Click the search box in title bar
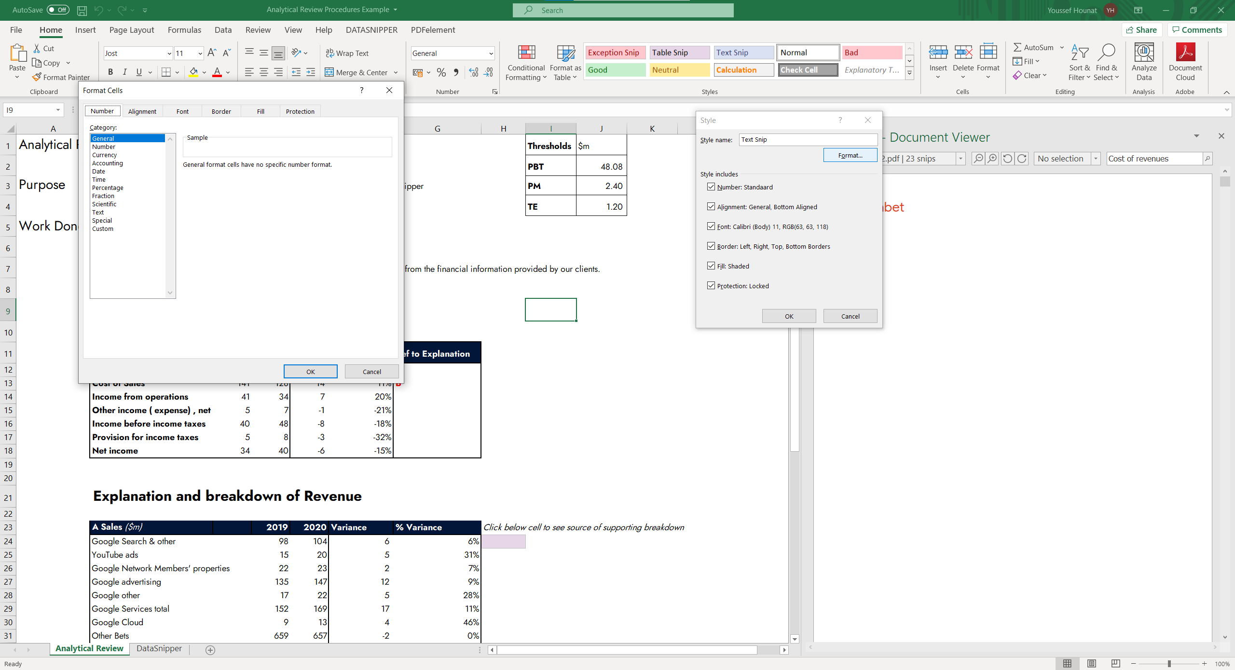Viewport: 1235px width, 670px height. 623,10
